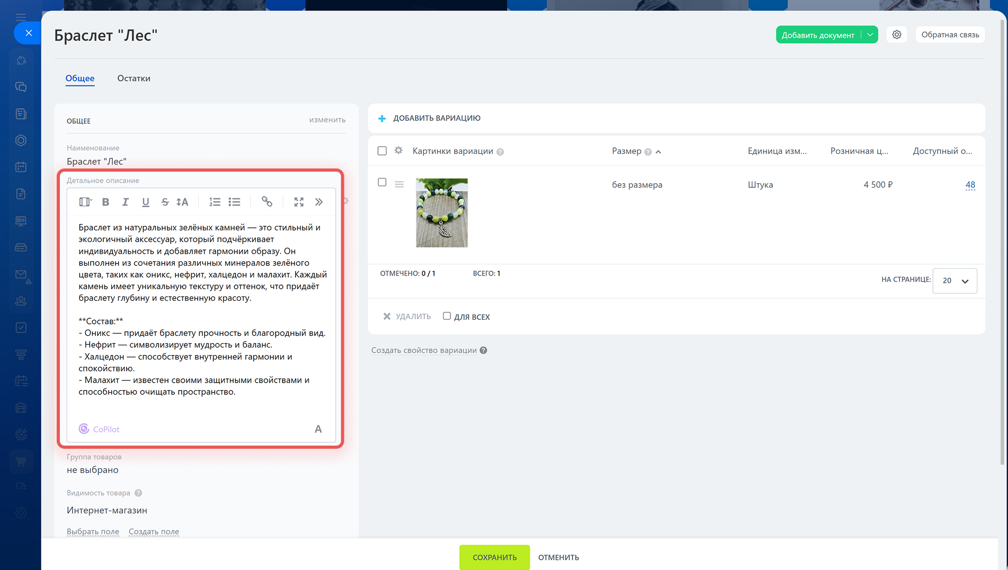The height and width of the screenshot is (570, 1008).
Task: Apply underline formatting in the editor
Action: pyautogui.click(x=145, y=202)
